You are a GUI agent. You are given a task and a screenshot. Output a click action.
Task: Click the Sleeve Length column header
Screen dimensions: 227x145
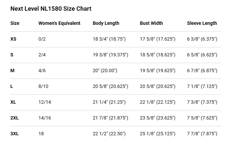202,23
